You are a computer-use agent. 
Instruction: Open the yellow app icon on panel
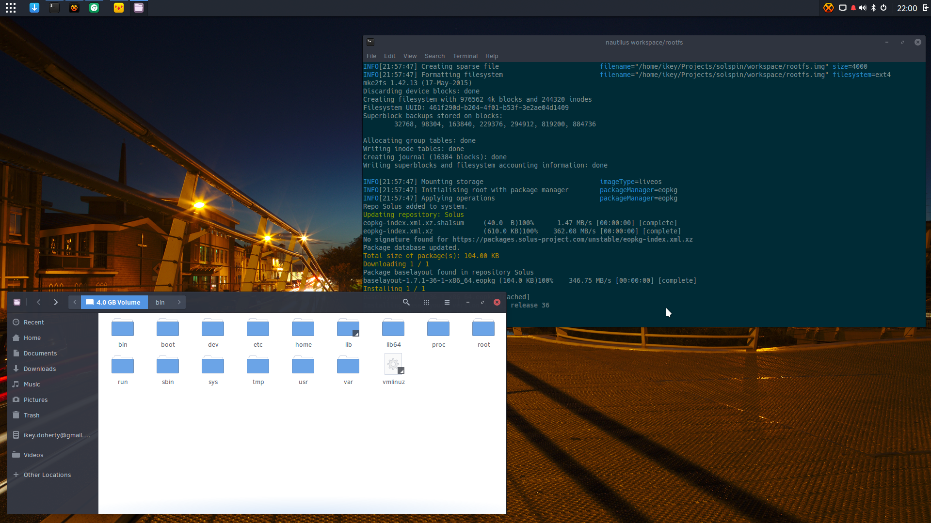[x=119, y=8]
